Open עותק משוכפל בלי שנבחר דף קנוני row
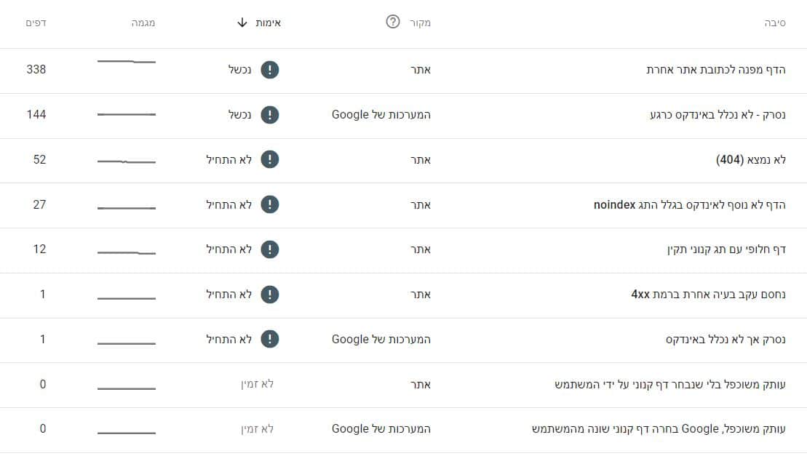 (x=403, y=385)
